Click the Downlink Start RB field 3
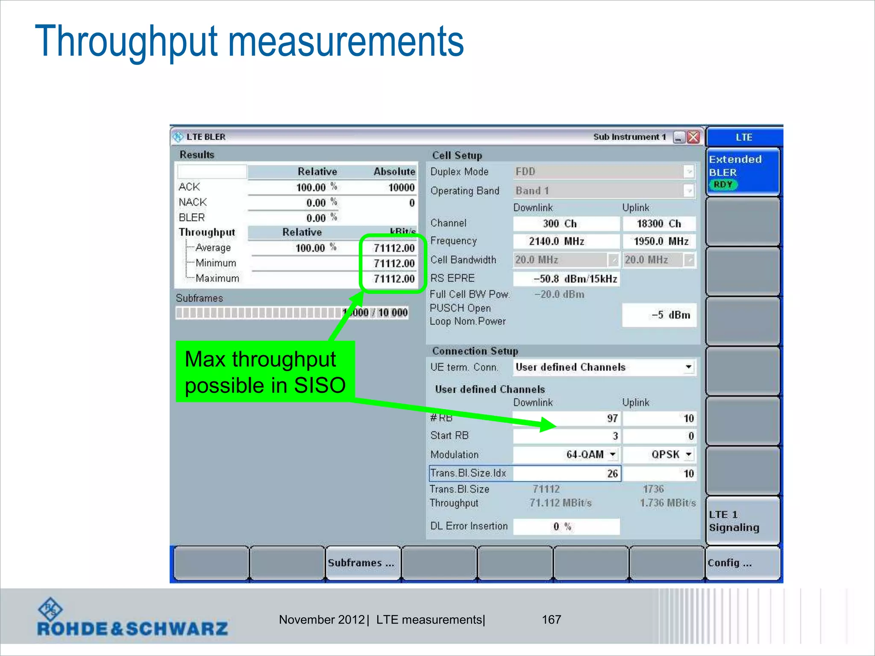Image resolution: width=875 pixels, height=656 pixels. coord(566,436)
